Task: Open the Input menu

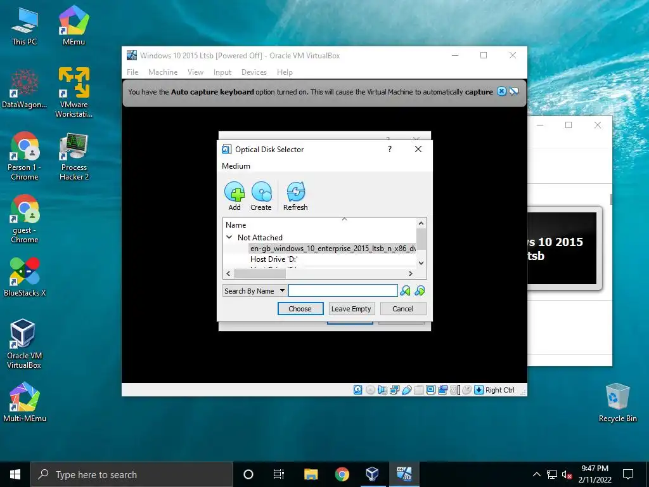Action: [x=222, y=72]
